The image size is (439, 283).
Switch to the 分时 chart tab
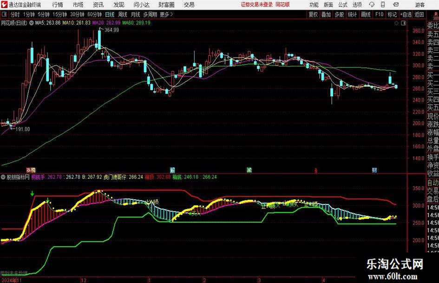tap(15, 14)
